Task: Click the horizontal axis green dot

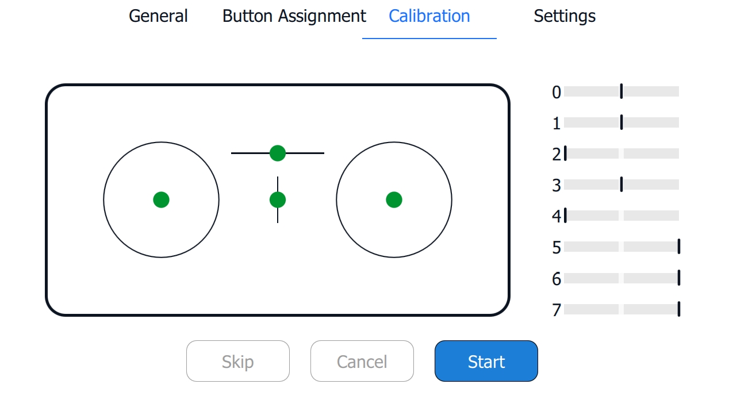Action: [278, 153]
